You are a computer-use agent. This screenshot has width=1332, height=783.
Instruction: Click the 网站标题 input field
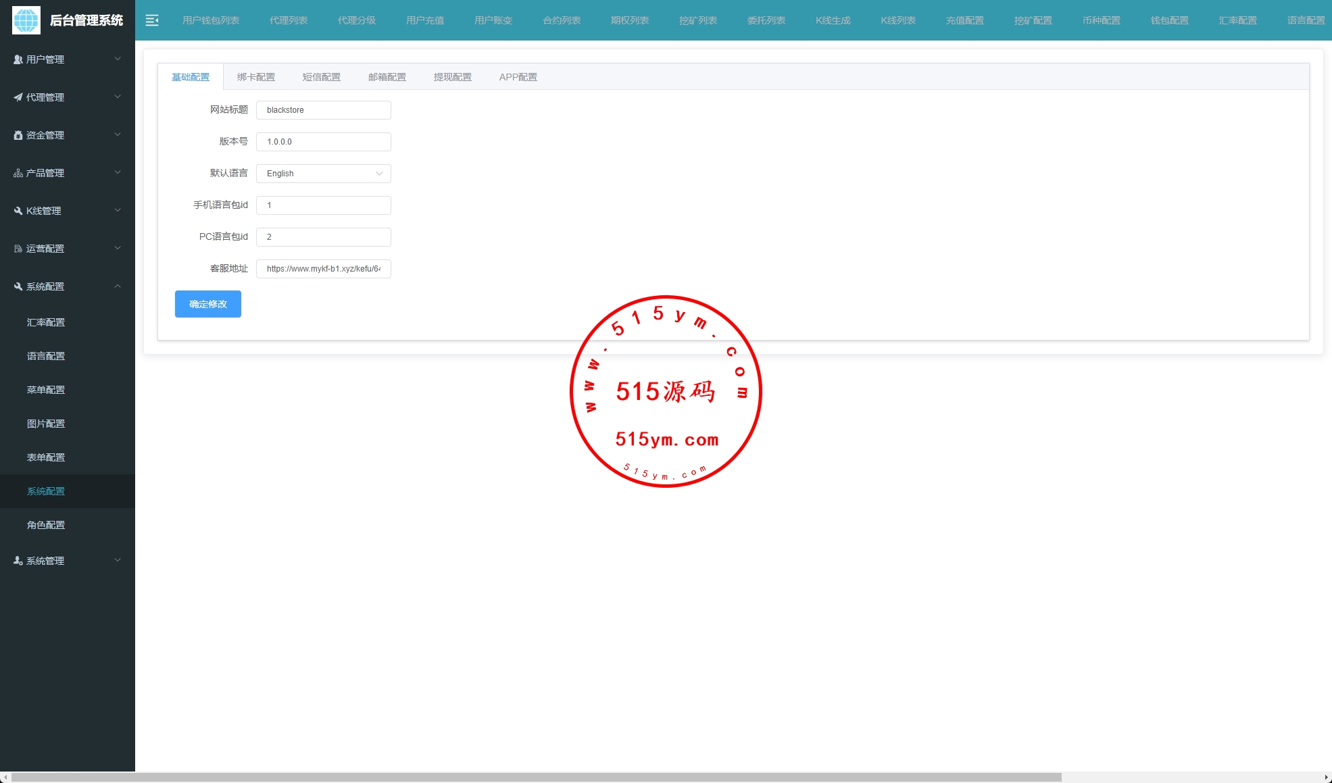coord(324,110)
